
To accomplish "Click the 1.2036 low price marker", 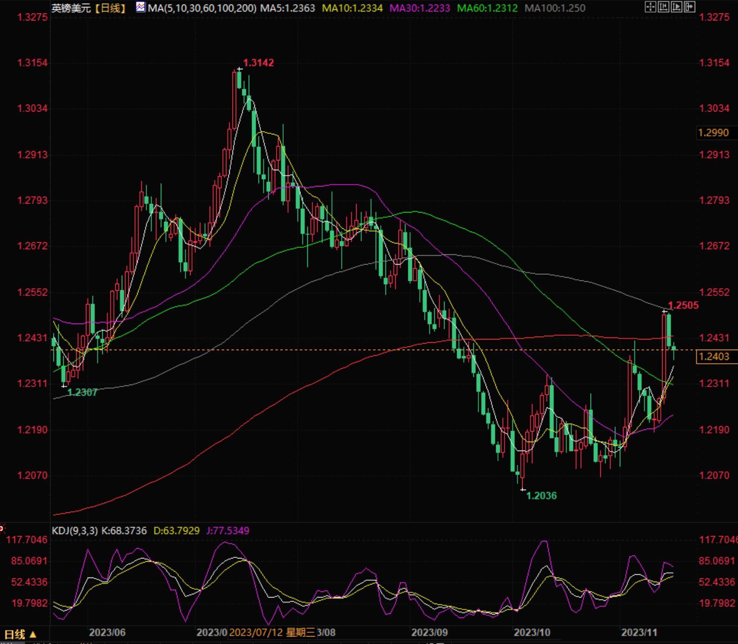I will 541,496.
